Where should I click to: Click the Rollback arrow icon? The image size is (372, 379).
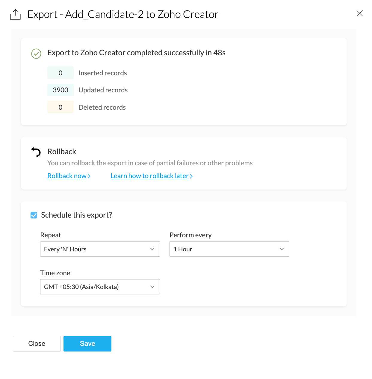coord(36,152)
